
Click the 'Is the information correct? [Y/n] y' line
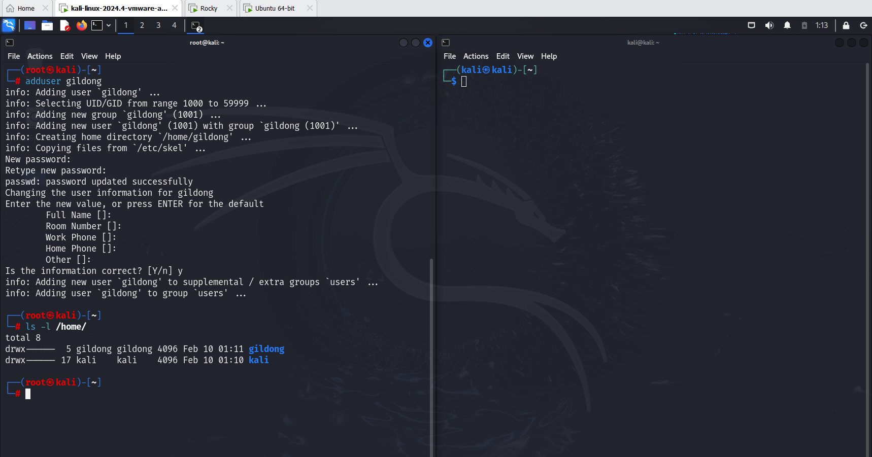94,271
